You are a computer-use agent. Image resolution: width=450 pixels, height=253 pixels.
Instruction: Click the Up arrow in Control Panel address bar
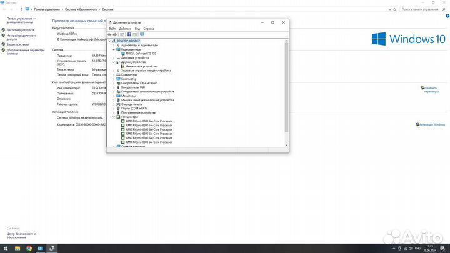click(22, 9)
